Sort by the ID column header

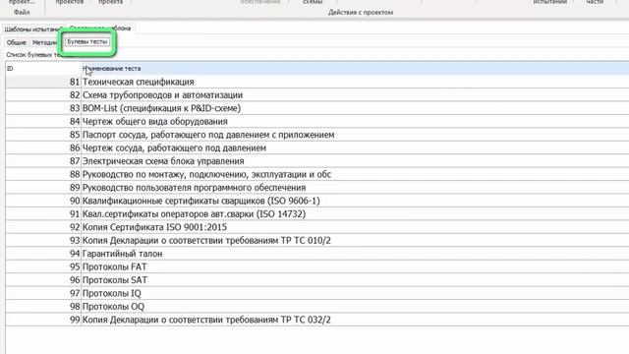[43, 69]
